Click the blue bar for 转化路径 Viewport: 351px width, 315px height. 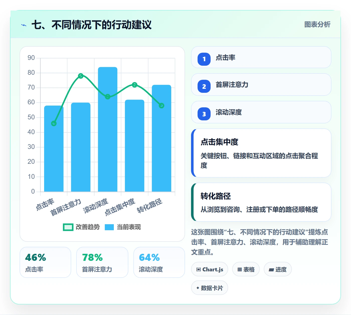pos(161,138)
